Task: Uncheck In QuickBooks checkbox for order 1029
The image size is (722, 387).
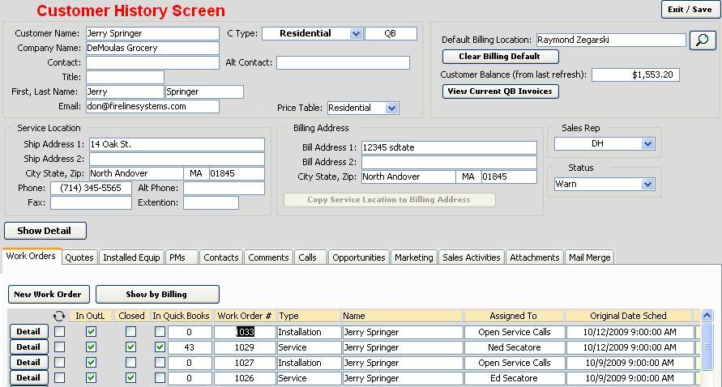Action: [x=160, y=347]
